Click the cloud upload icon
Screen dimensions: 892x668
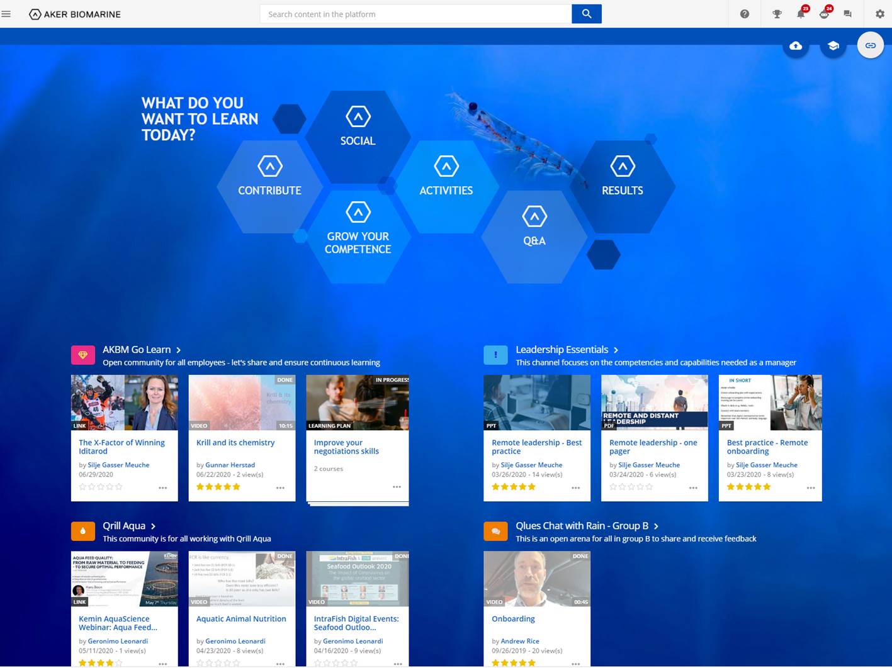(795, 45)
